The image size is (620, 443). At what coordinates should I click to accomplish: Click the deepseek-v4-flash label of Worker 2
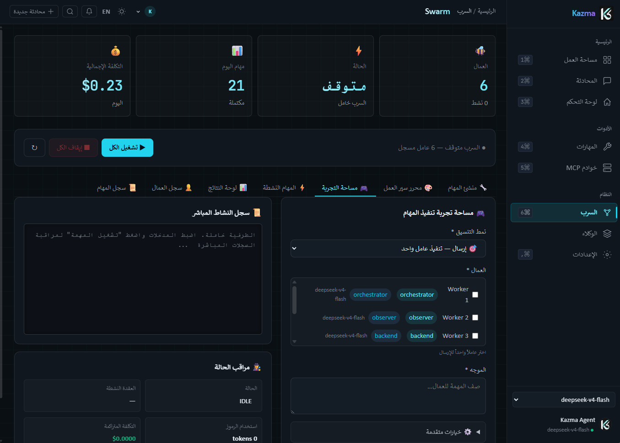(x=344, y=318)
